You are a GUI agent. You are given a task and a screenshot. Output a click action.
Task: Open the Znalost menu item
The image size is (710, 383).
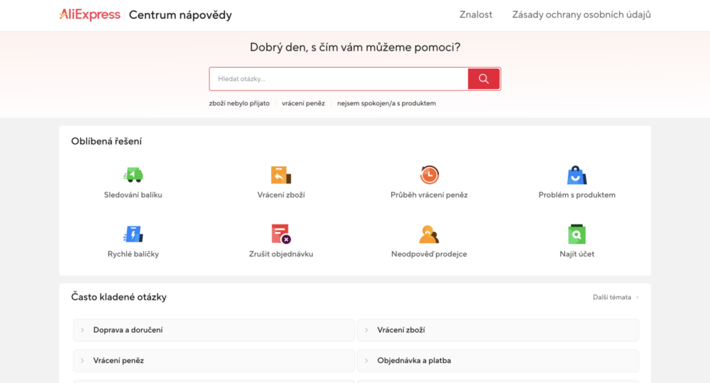[x=476, y=15]
